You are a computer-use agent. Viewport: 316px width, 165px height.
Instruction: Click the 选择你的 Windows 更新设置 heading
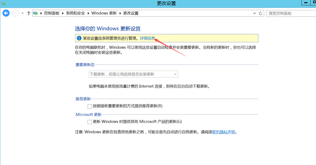coord(108,29)
